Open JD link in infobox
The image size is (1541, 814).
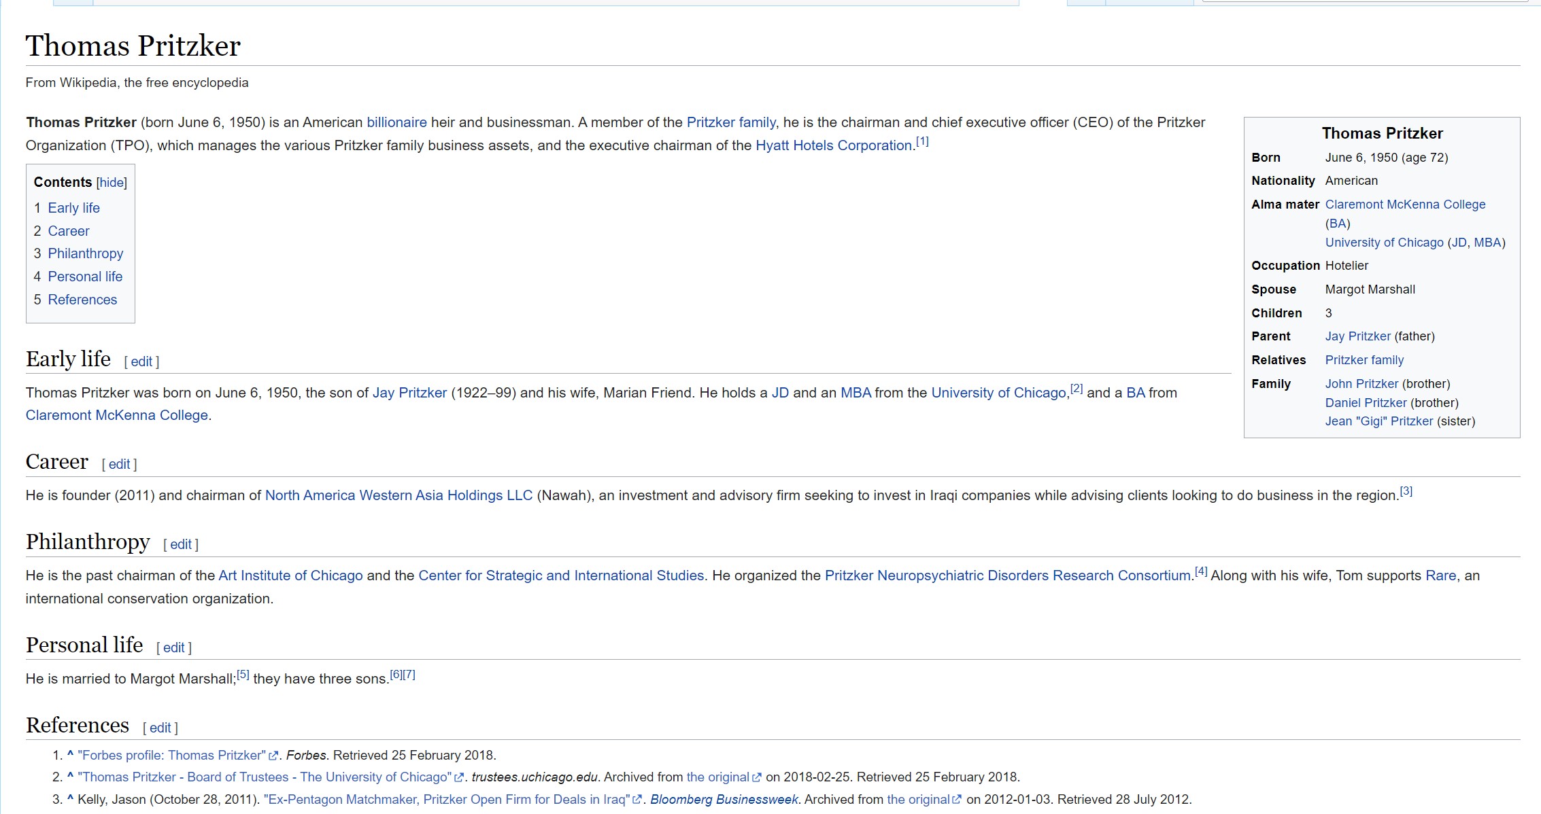(x=1459, y=243)
